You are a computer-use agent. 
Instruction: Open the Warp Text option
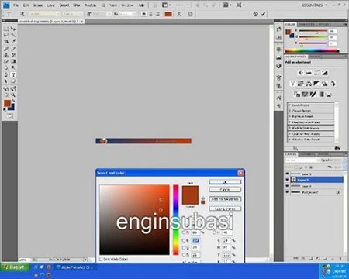179,14
